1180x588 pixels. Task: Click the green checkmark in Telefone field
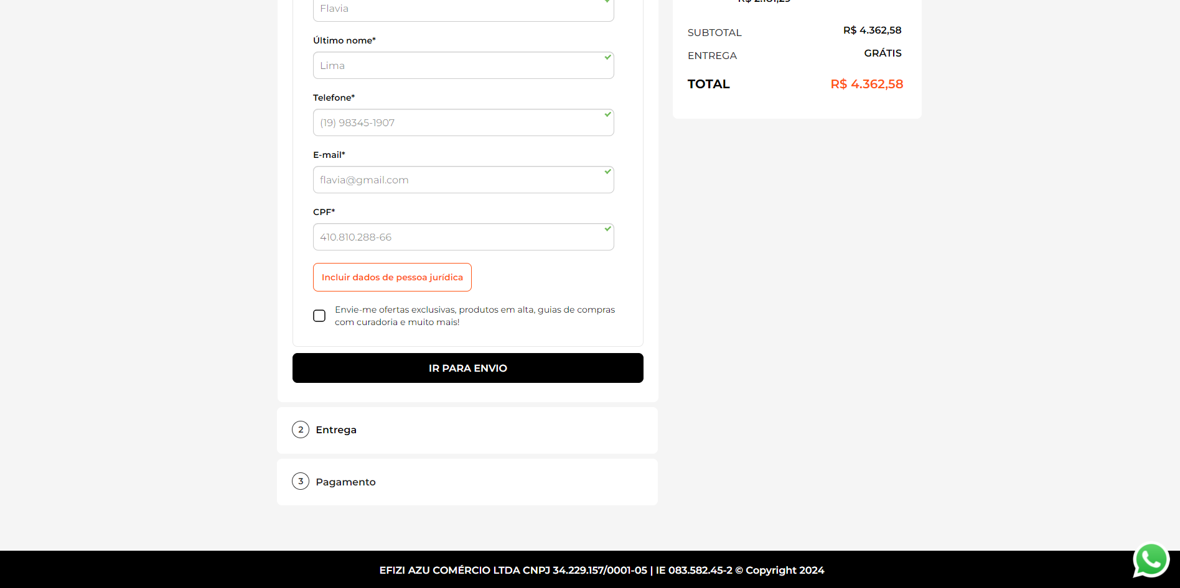tap(607, 114)
